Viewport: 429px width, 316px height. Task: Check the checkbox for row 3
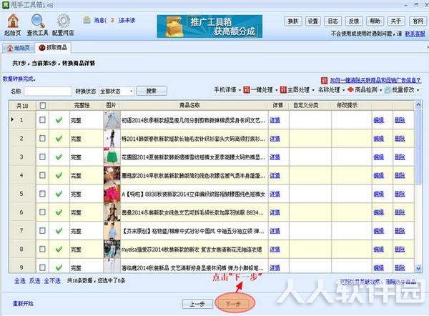pos(42,157)
